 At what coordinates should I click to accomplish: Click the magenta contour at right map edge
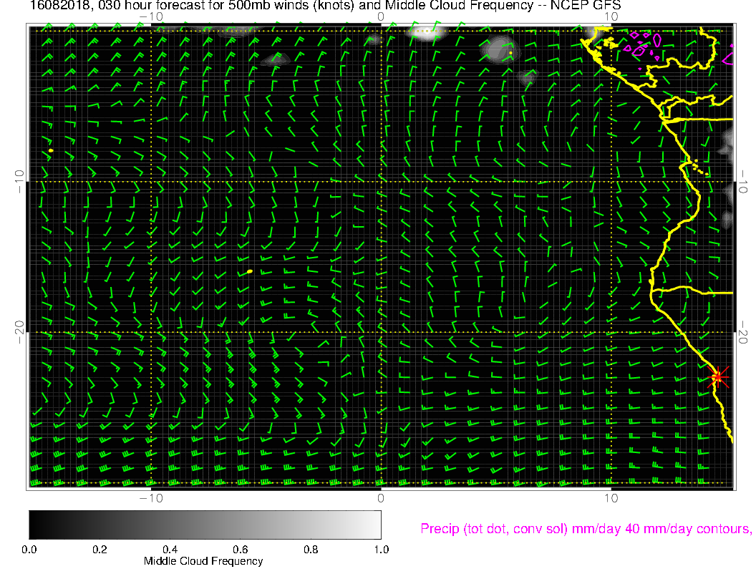click(729, 56)
